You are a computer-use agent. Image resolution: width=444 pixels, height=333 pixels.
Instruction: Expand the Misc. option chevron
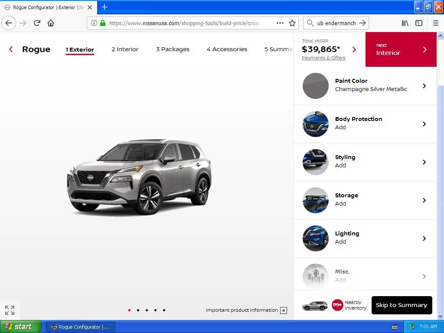[x=424, y=277]
